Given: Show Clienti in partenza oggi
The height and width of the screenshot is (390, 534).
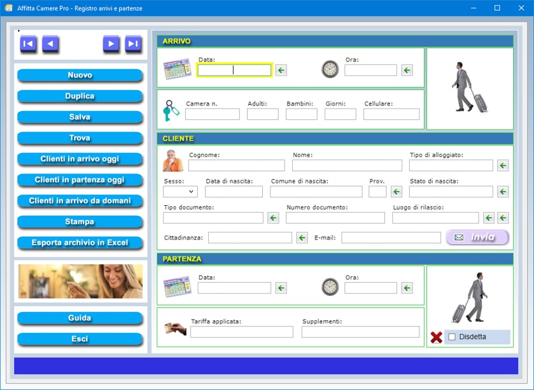Looking at the screenshot, I should coord(80,180).
